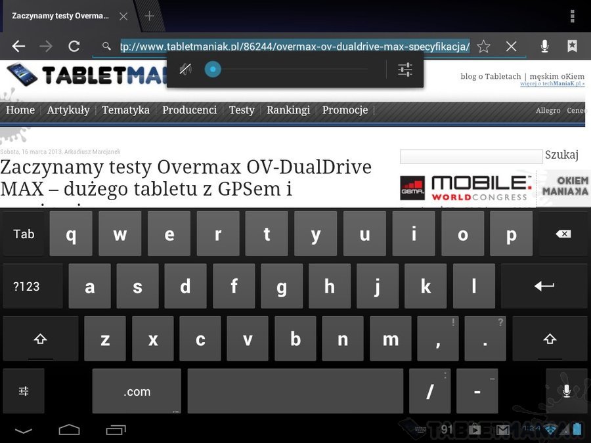591x443 pixels.
Task: Tap the comma key
Action: tap(438, 339)
